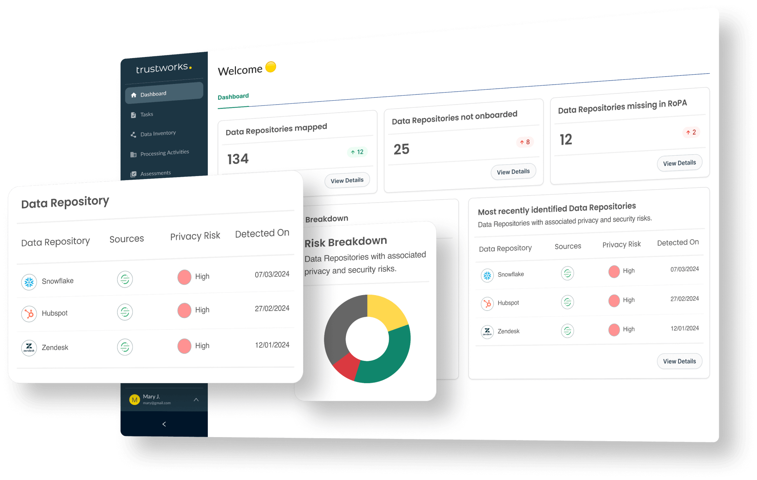Click Hubspot source icon in the Most recently identified table
This screenshot has width=757, height=480.
567,302
